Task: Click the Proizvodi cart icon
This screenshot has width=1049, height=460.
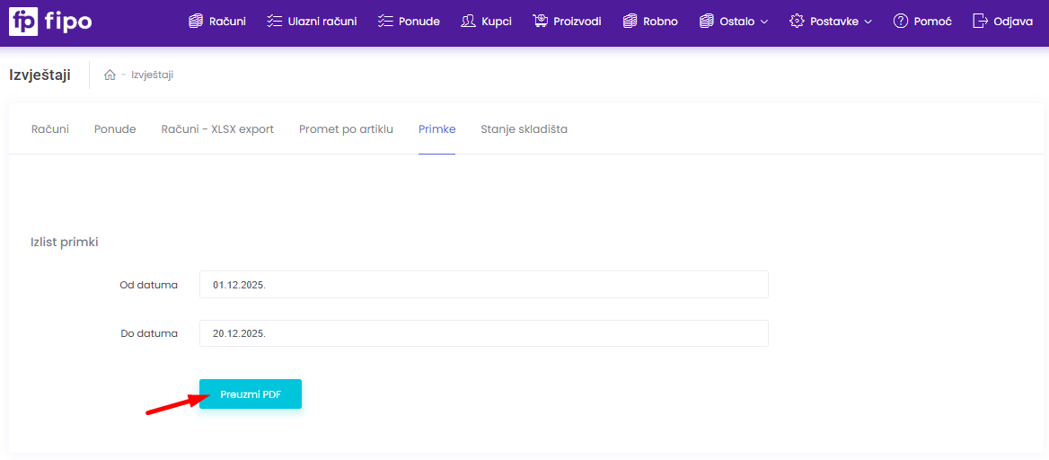Action: [x=540, y=22]
